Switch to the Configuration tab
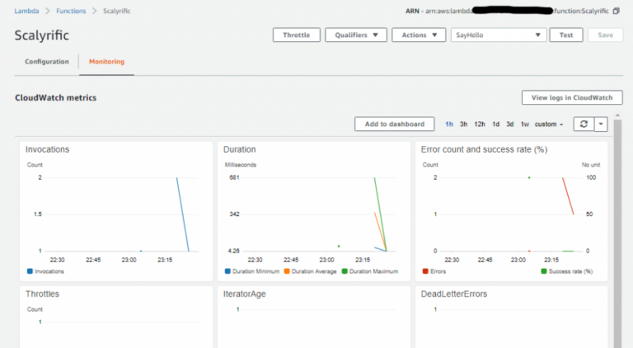The image size is (633, 348). (46, 62)
